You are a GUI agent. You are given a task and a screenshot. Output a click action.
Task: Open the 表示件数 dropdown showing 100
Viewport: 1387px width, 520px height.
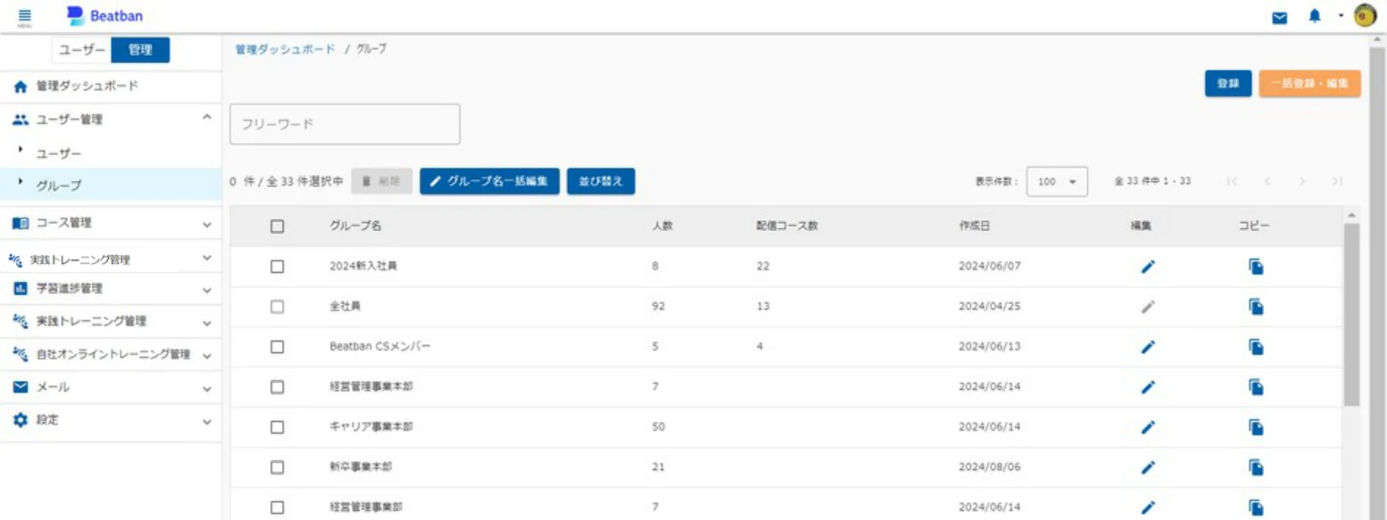(x=1057, y=181)
